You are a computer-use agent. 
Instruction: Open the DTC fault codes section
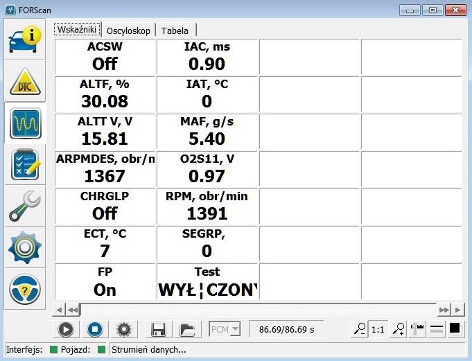click(25, 82)
